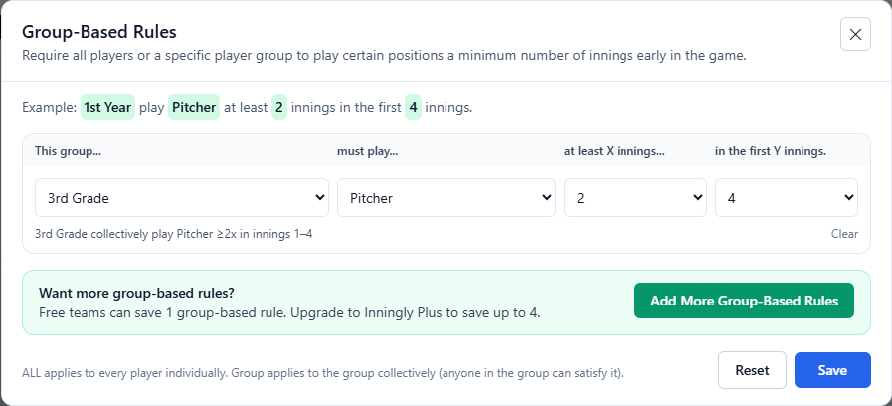892x406 pixels.
Task: Open the 3rd Grade group dropdown
Action: [181, 198]
